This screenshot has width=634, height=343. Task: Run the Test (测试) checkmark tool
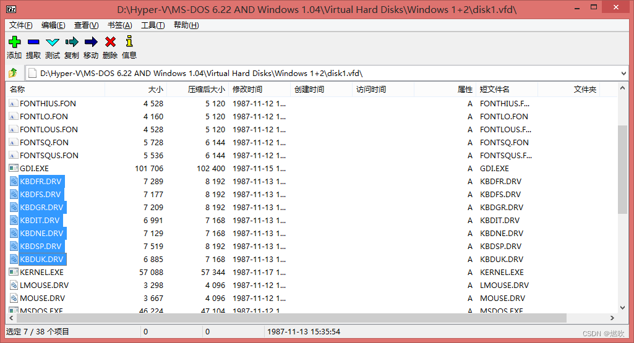pos(53,42)
